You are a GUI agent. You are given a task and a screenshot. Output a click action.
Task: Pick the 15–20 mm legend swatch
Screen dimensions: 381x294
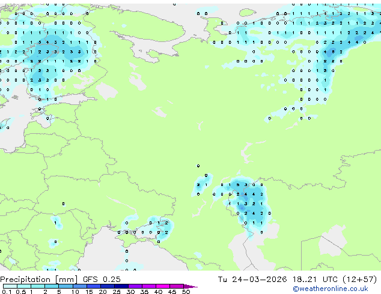(x=94, y=286)
